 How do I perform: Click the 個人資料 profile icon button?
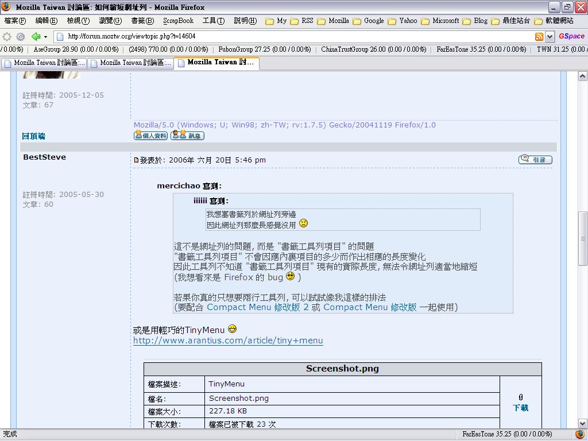point(150,136)
